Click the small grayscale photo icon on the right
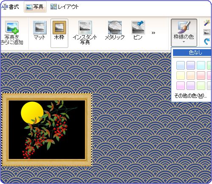This screenshot has height=184, width=212. pyautogui.click(x=207, y=32)
